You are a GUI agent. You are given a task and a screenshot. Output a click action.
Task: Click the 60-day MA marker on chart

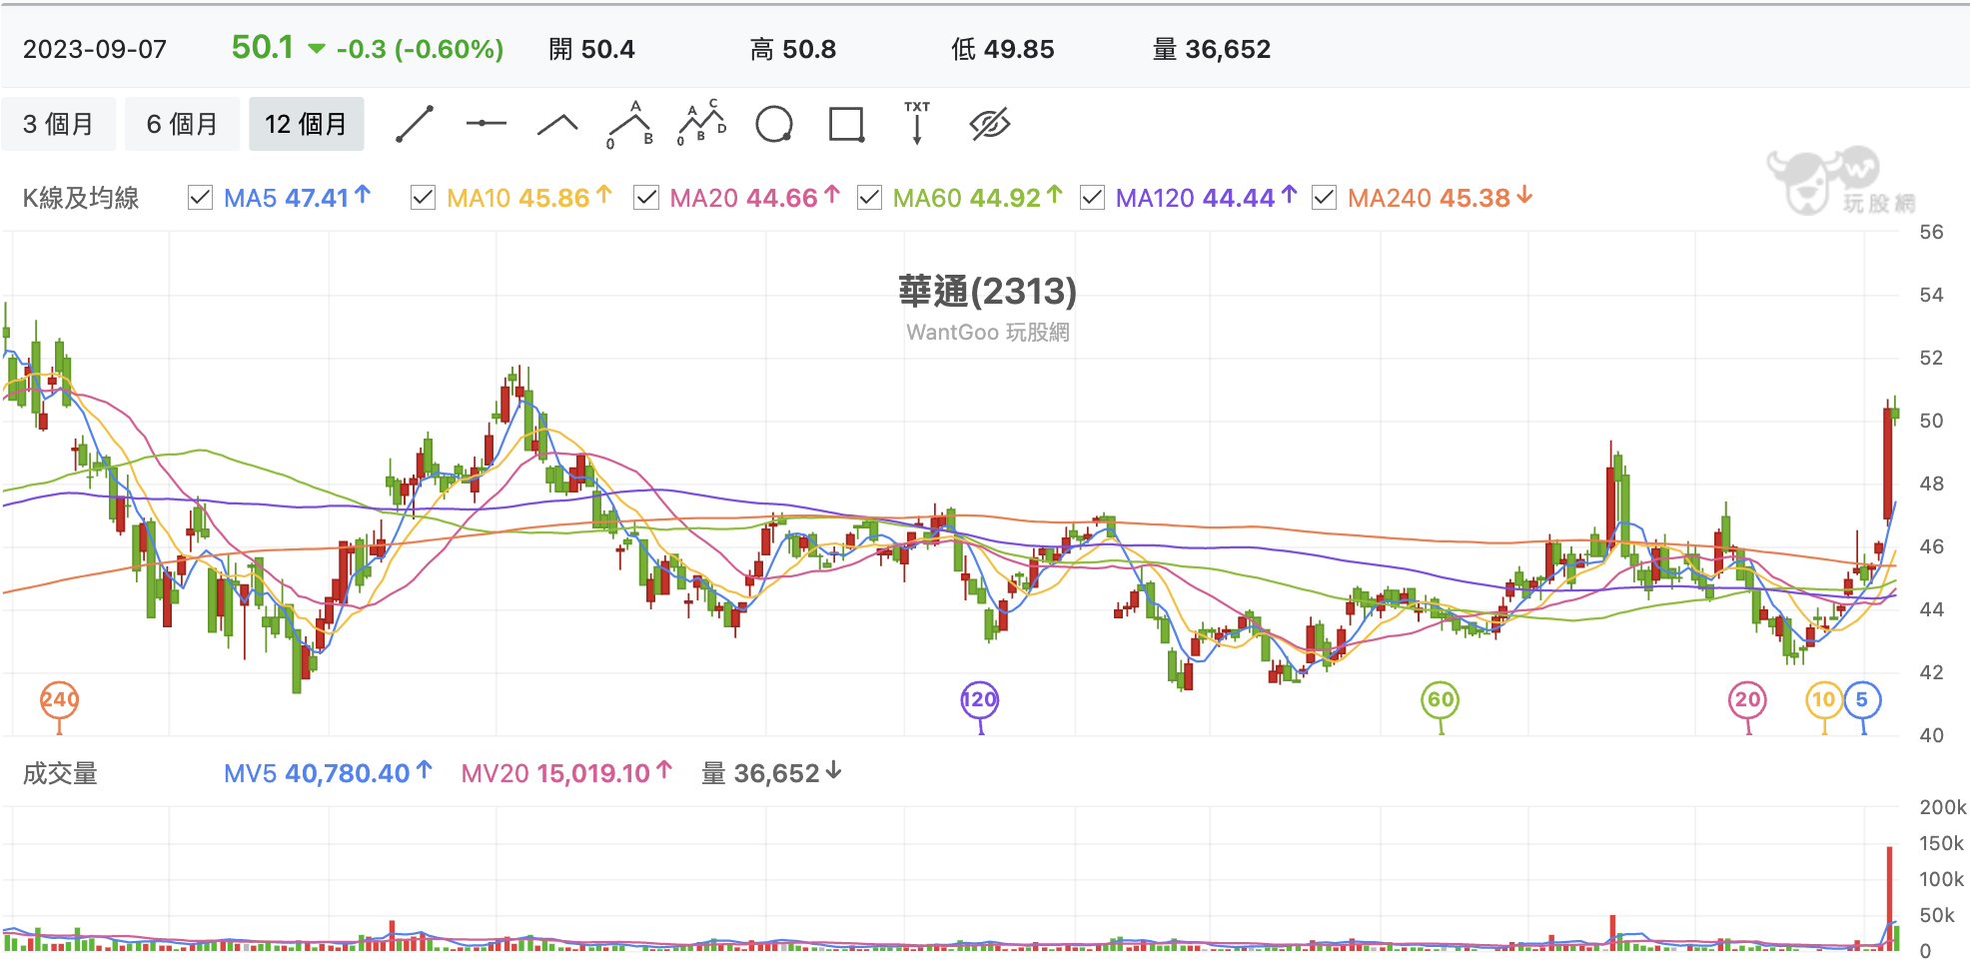pyautogui.click(x=1441, y=700)
